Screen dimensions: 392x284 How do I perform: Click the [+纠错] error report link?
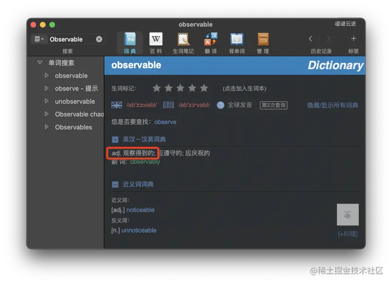pyautogui.click(x=347, y=234)
